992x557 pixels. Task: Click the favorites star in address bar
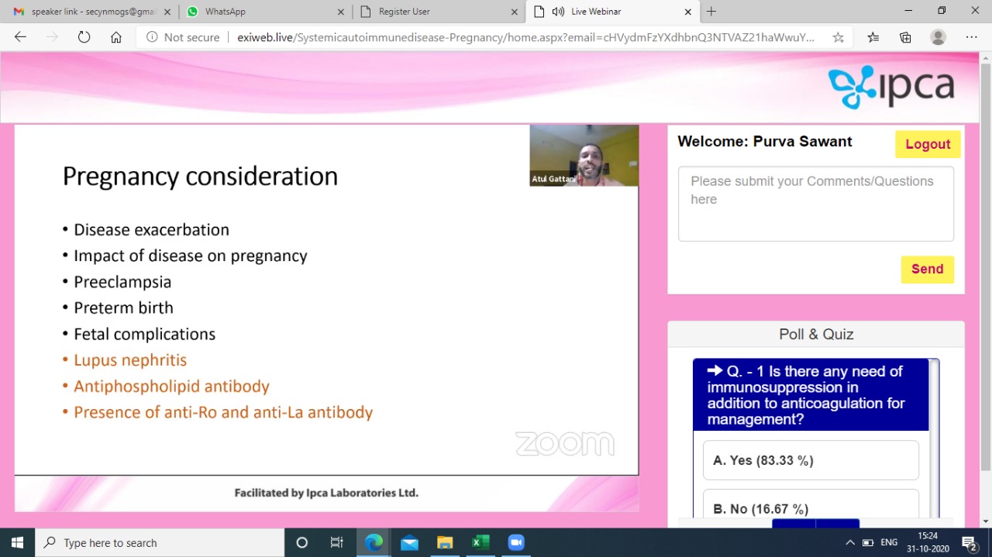[x=838, y=37]
